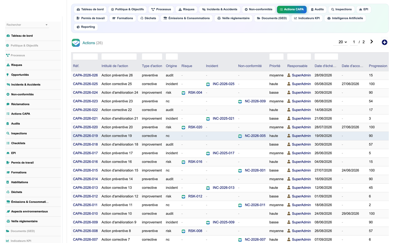This screenshot has height=243, width=393.
Task: Click the Type d'action filter field
Action: [x=152, y=56]
